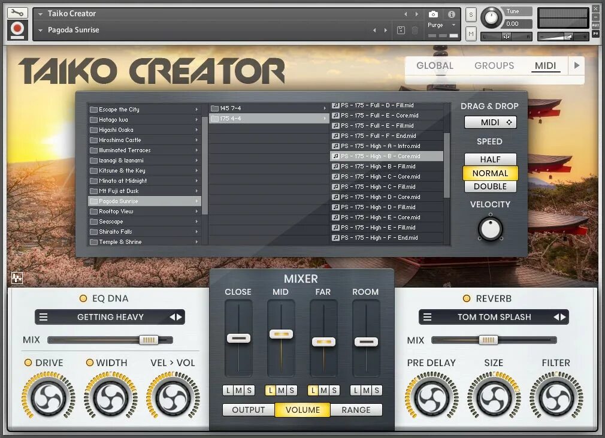Select the VOLUME mixer mode tab
Screen dimensions: 605x438
coord(302,410)
